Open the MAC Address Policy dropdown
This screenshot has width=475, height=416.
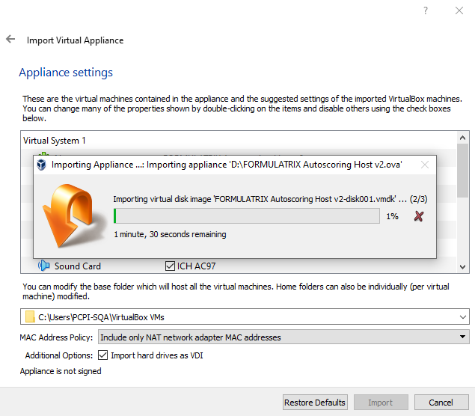[x=283, y=337]
